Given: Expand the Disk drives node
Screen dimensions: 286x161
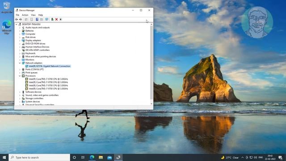Looking at the screenshot, I should (20, 37).
